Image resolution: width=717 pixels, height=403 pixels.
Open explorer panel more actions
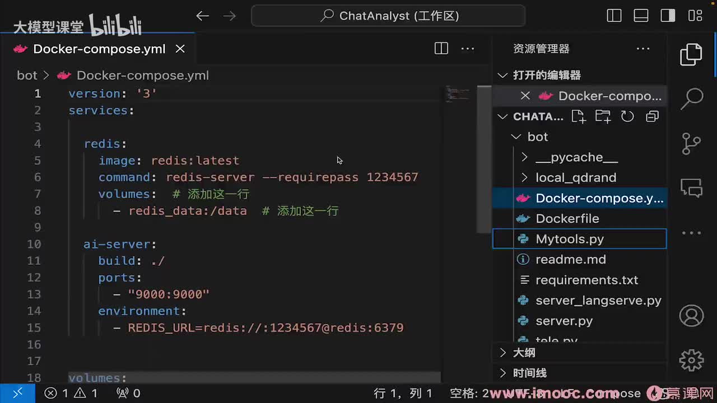click(x=643, y=49)
